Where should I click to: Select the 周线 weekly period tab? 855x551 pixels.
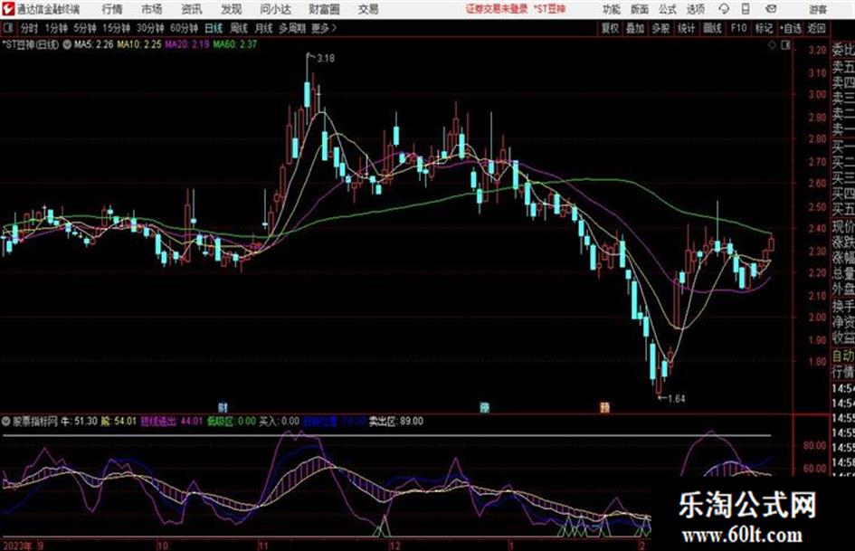pos(239,28)
